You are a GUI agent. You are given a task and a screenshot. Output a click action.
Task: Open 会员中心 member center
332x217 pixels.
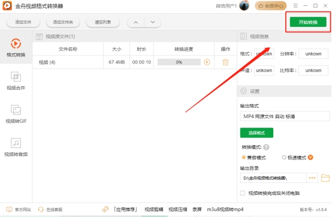(271, 6)
